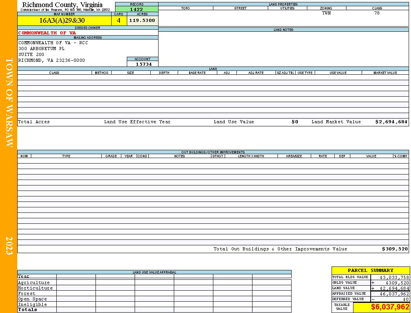The width and height of the screenshot is (411, 313).
Task: Select the STREET column header
Action: (240, 8)
